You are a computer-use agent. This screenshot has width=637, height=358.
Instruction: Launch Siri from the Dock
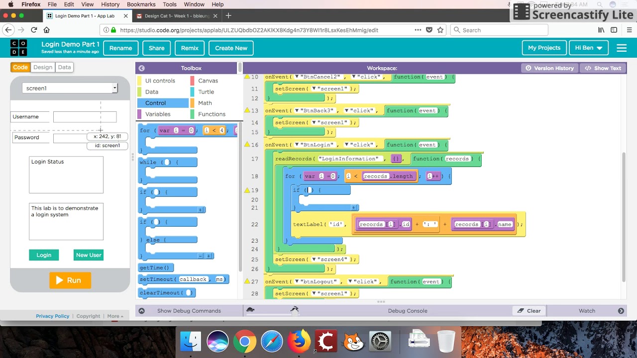(217, 342)
